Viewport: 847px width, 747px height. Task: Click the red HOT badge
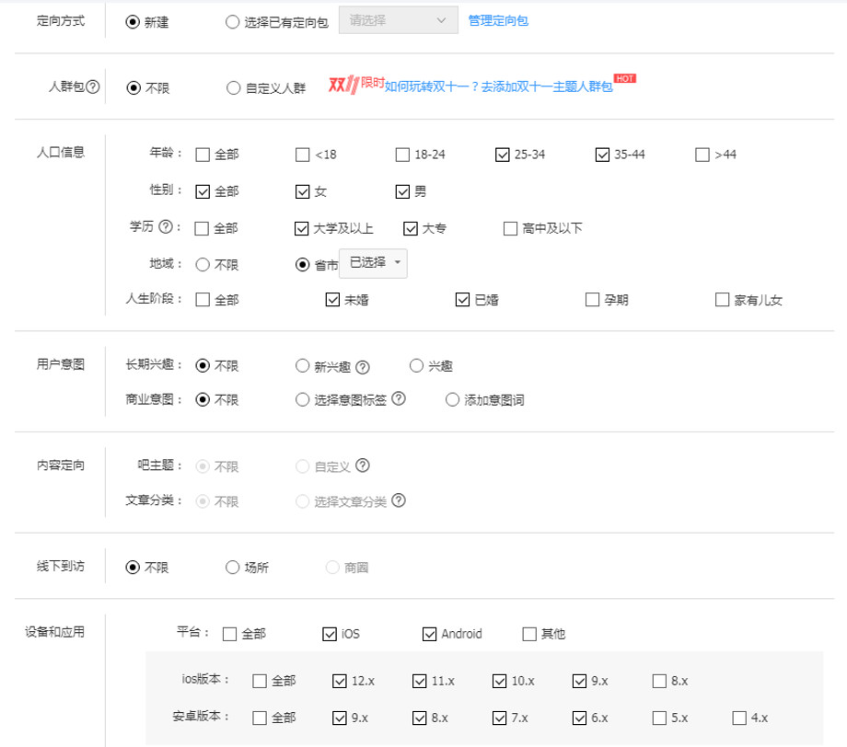(625, 79)
